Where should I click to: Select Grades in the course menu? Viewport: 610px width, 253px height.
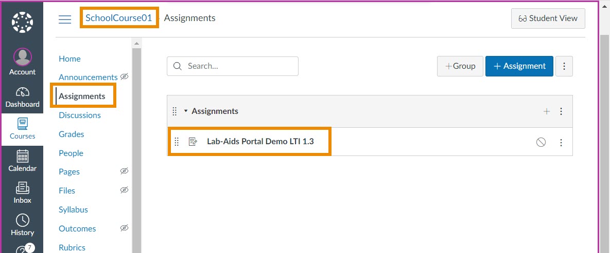click(71, 134)
